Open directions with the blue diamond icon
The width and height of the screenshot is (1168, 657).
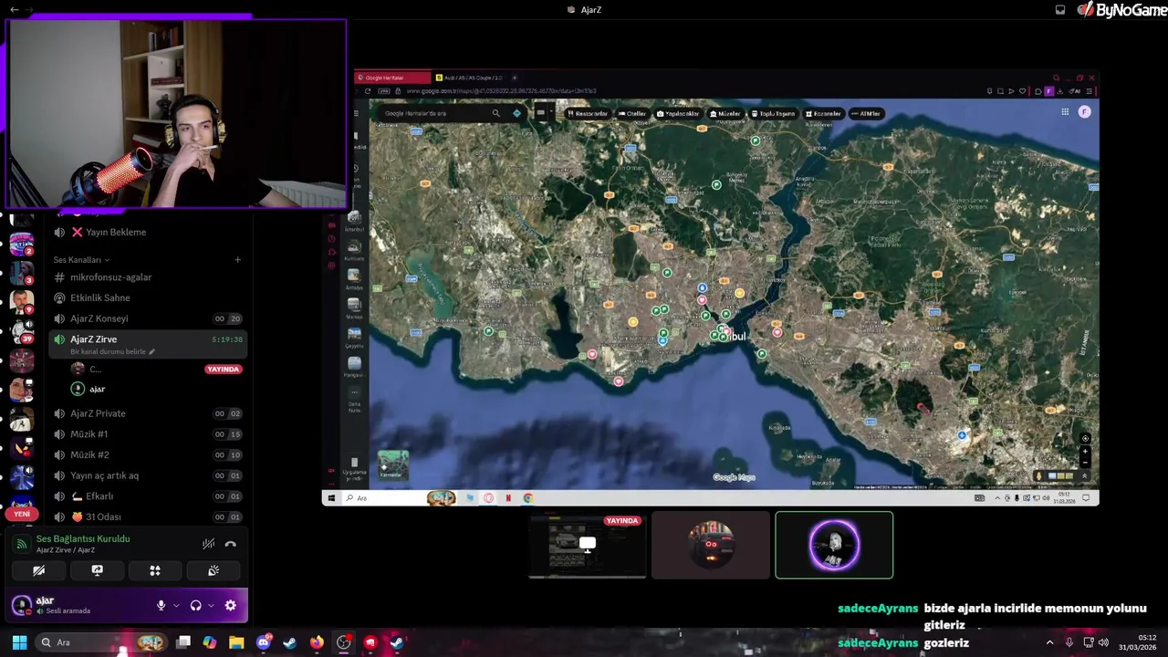pos(516,113)
